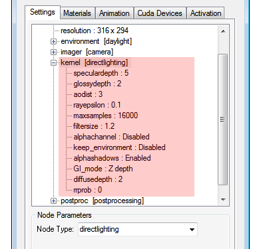Select the filtersize : 1.2 parameter
265x249 pixels.
[x=94, y=126]
